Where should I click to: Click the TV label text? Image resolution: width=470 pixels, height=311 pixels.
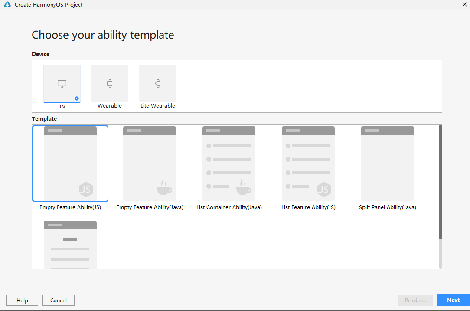click(62, 106)
